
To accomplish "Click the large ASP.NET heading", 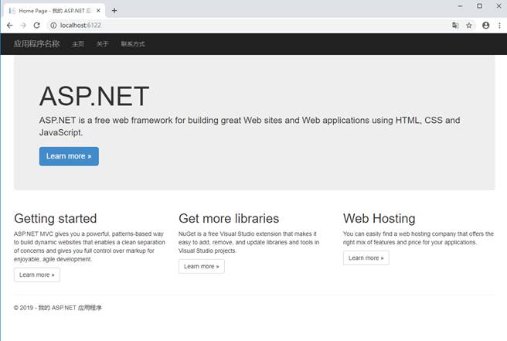I will (x=94, y=96).
